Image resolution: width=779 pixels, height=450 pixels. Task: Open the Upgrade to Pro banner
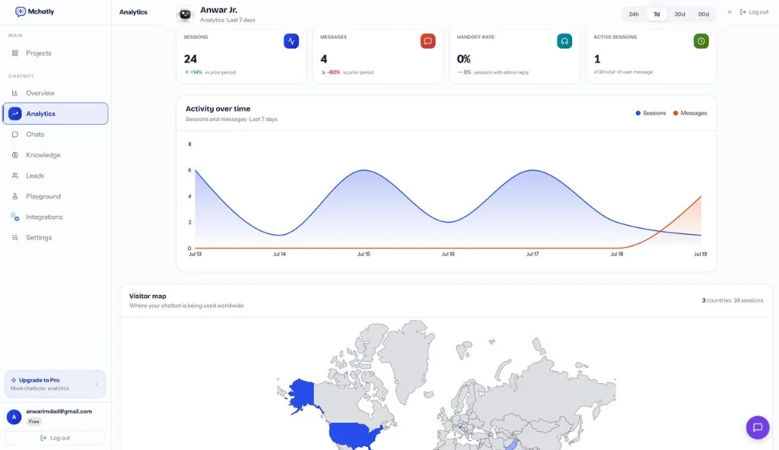point(55,384)
